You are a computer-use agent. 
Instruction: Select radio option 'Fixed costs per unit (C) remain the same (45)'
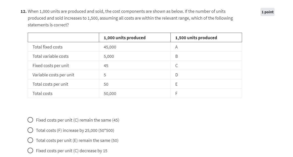coord(30,120)
